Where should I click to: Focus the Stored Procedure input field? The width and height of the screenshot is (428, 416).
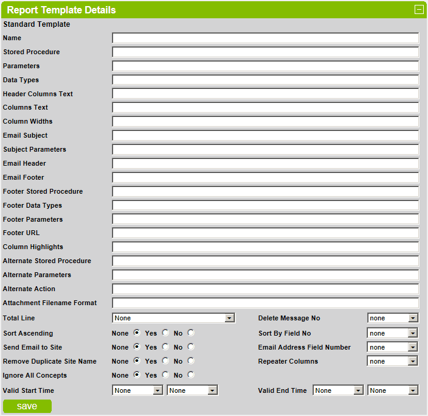(265, 52)
